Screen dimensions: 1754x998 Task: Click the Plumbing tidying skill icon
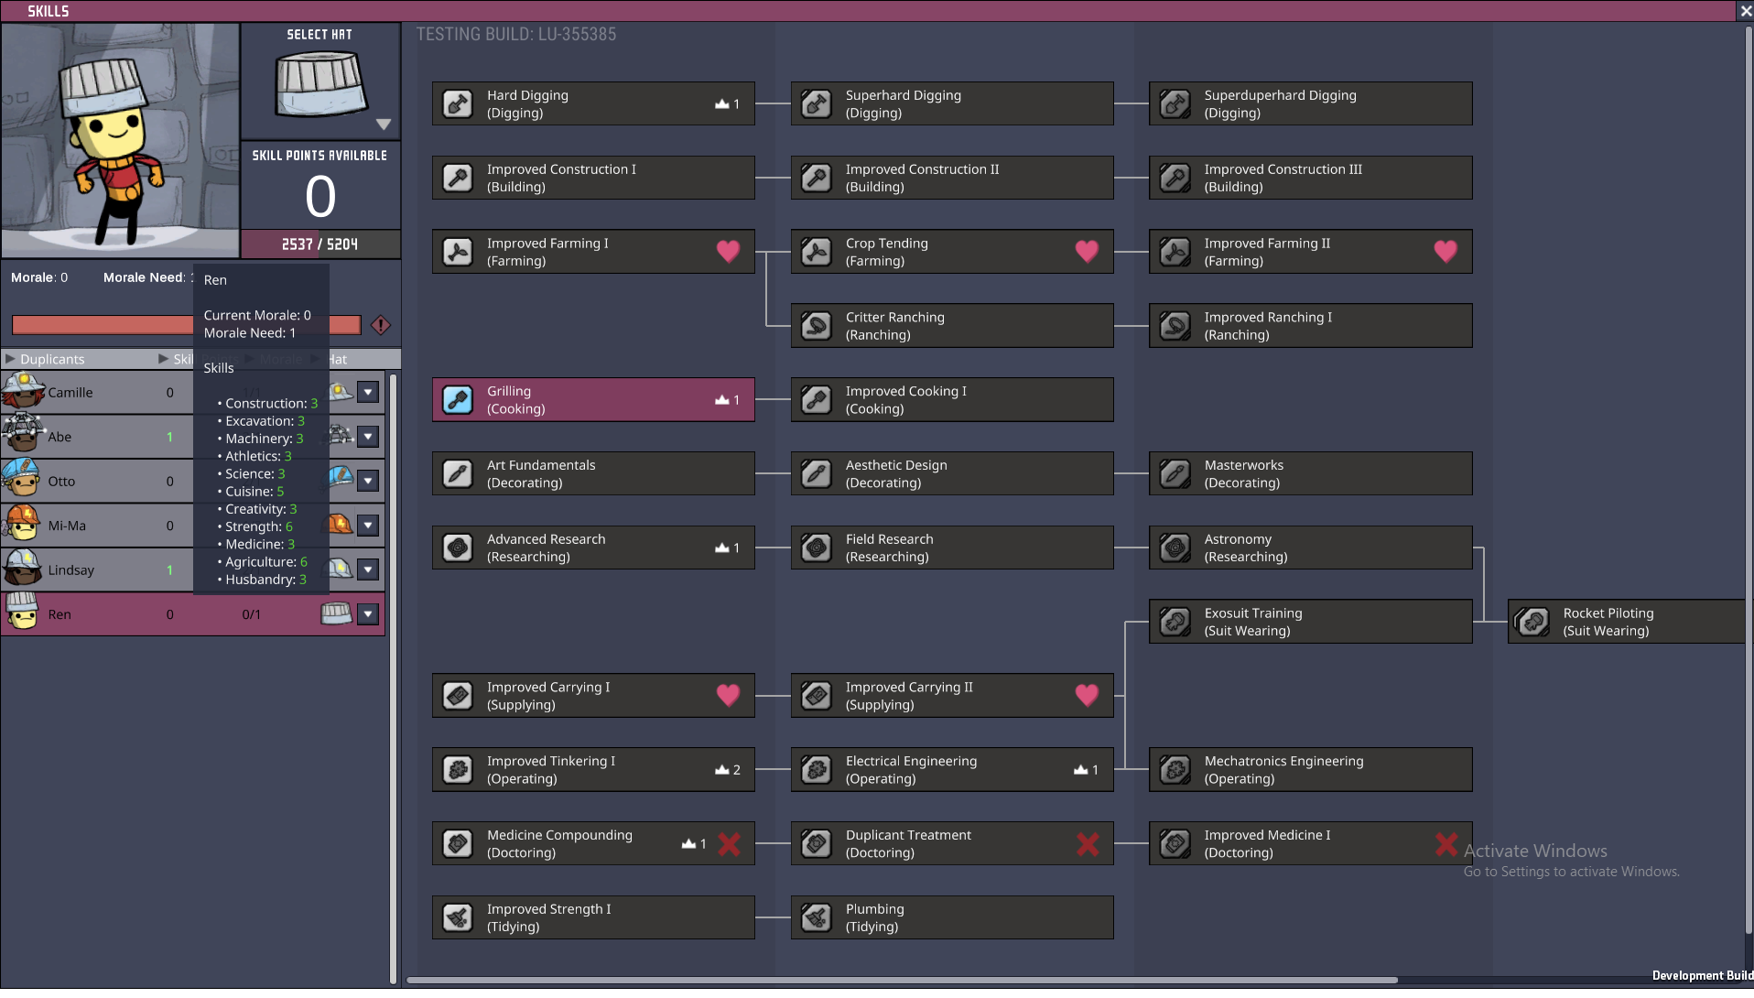click(x=816, y=917)
